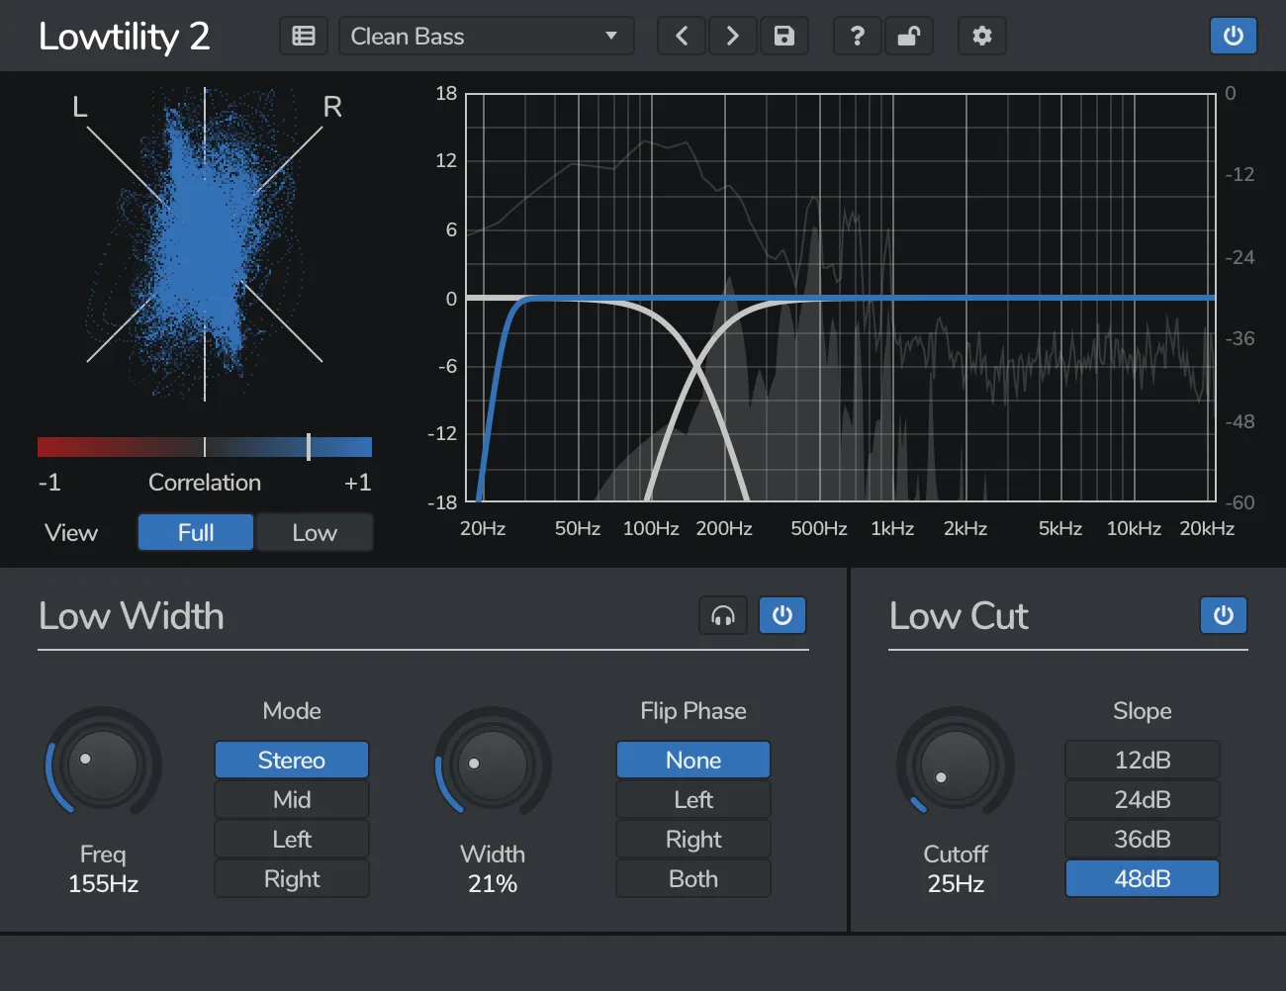Open the Clean Bass preset dropdown
Viewport: 1286px width, 991px height.
pyautogui.click(x=486, y=37)
